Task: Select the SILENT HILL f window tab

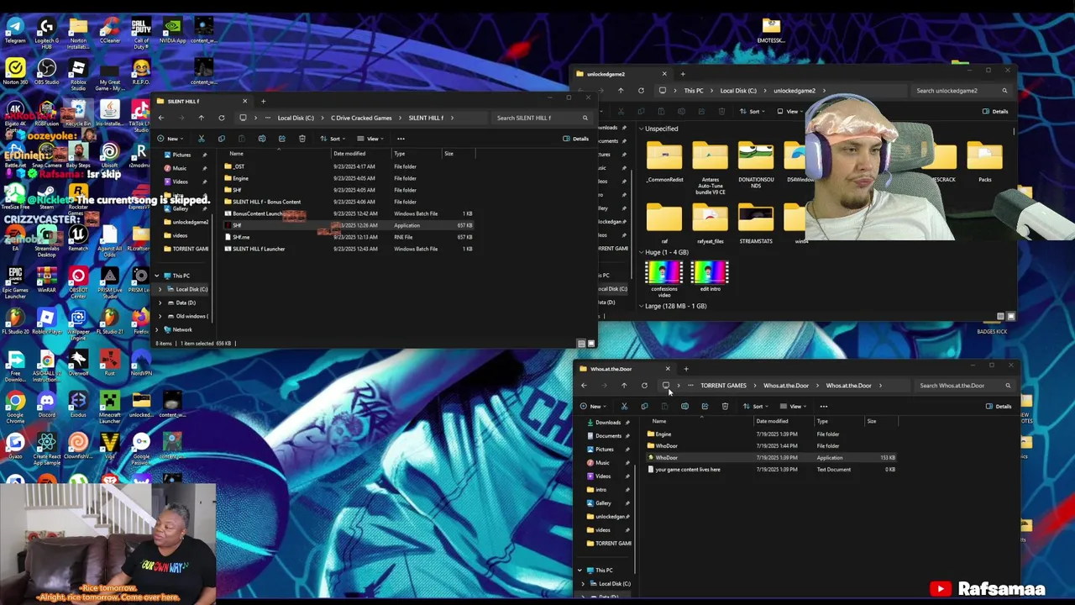Action: pos(202,102)
